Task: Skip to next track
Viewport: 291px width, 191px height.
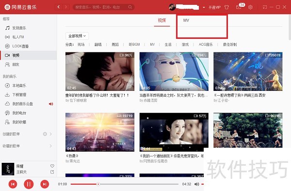Action: tap(45, 184)
